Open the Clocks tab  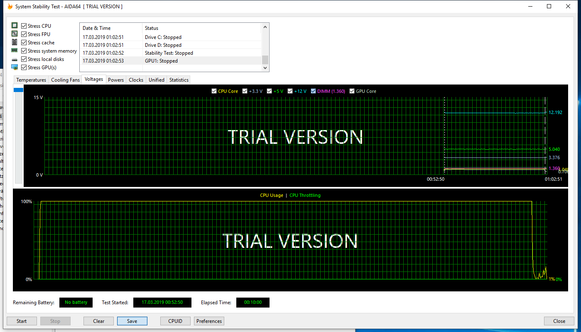[x=136, y=80]
